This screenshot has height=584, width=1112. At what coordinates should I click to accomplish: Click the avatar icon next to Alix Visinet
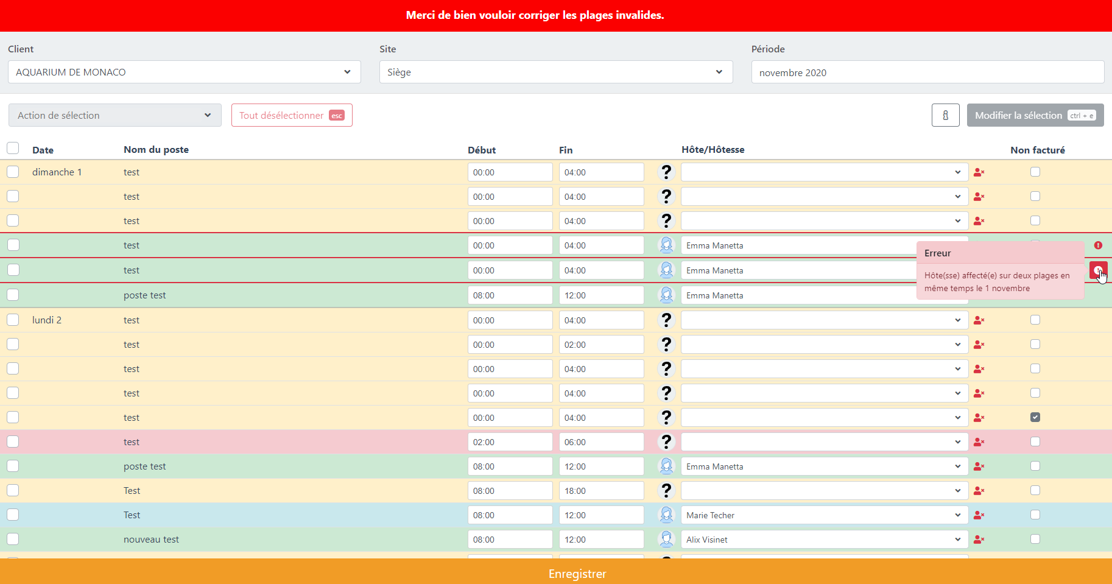coord(666,540)
